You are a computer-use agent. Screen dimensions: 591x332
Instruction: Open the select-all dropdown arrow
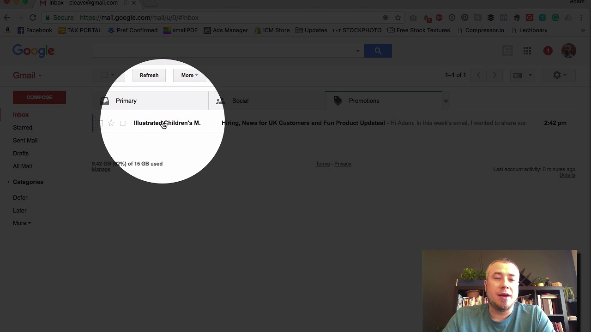(x=112, y=75)
